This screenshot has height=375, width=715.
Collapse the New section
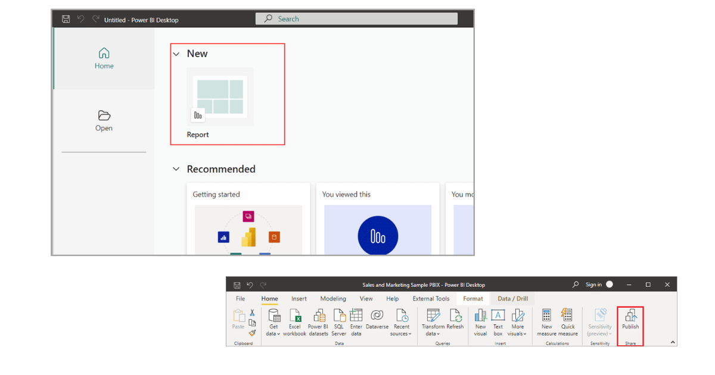pyautogui.click(x=176, y=54)
